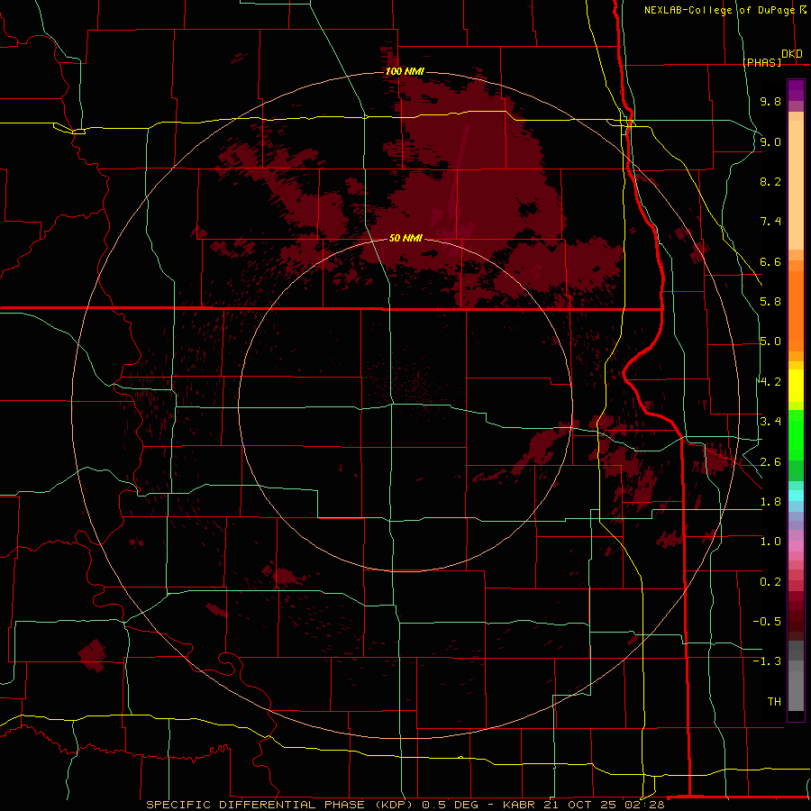Screen dimensions: 811x811
Task: Click the yellow segment of the color bar
Action: (x=796, y=386)
